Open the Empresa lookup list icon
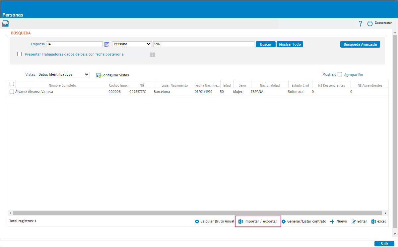Image resolution: width=398 pixels, height=247 pixels. pos(107,44)
